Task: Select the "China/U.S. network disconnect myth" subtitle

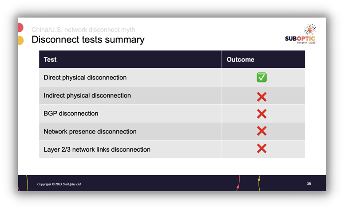Action: (x=83, y=30)
